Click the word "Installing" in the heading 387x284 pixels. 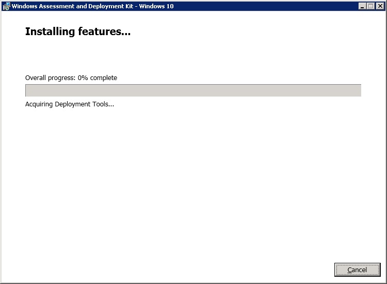tap(50, 31)
